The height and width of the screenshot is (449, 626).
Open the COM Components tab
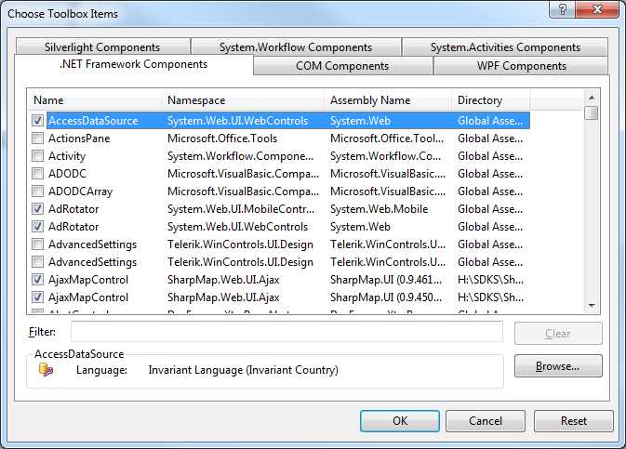click(x=342, y=65)
